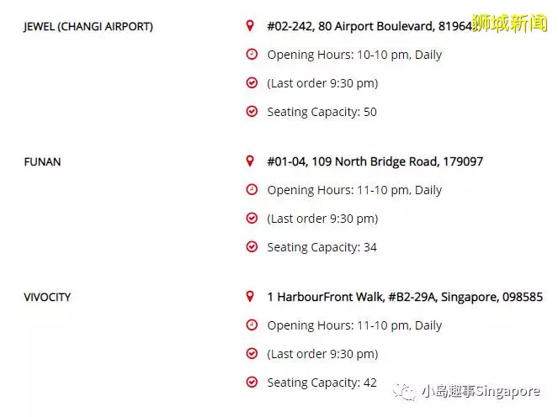Select the JEWEL (CHANGI AIRPORT) outlet heading

coord(88,27)
